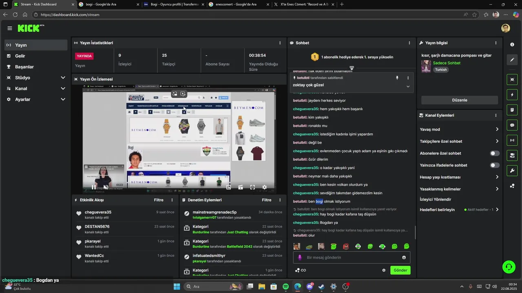Click the notes document icon in the right rail

pos(512,110)
